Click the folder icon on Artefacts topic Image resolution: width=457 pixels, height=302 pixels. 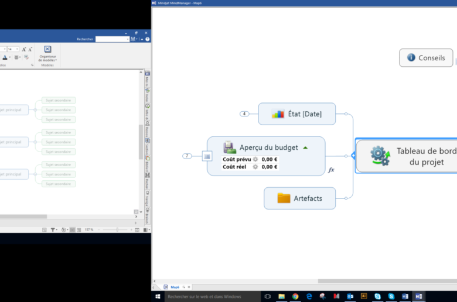pyautogui.click(x=284, y=198)
